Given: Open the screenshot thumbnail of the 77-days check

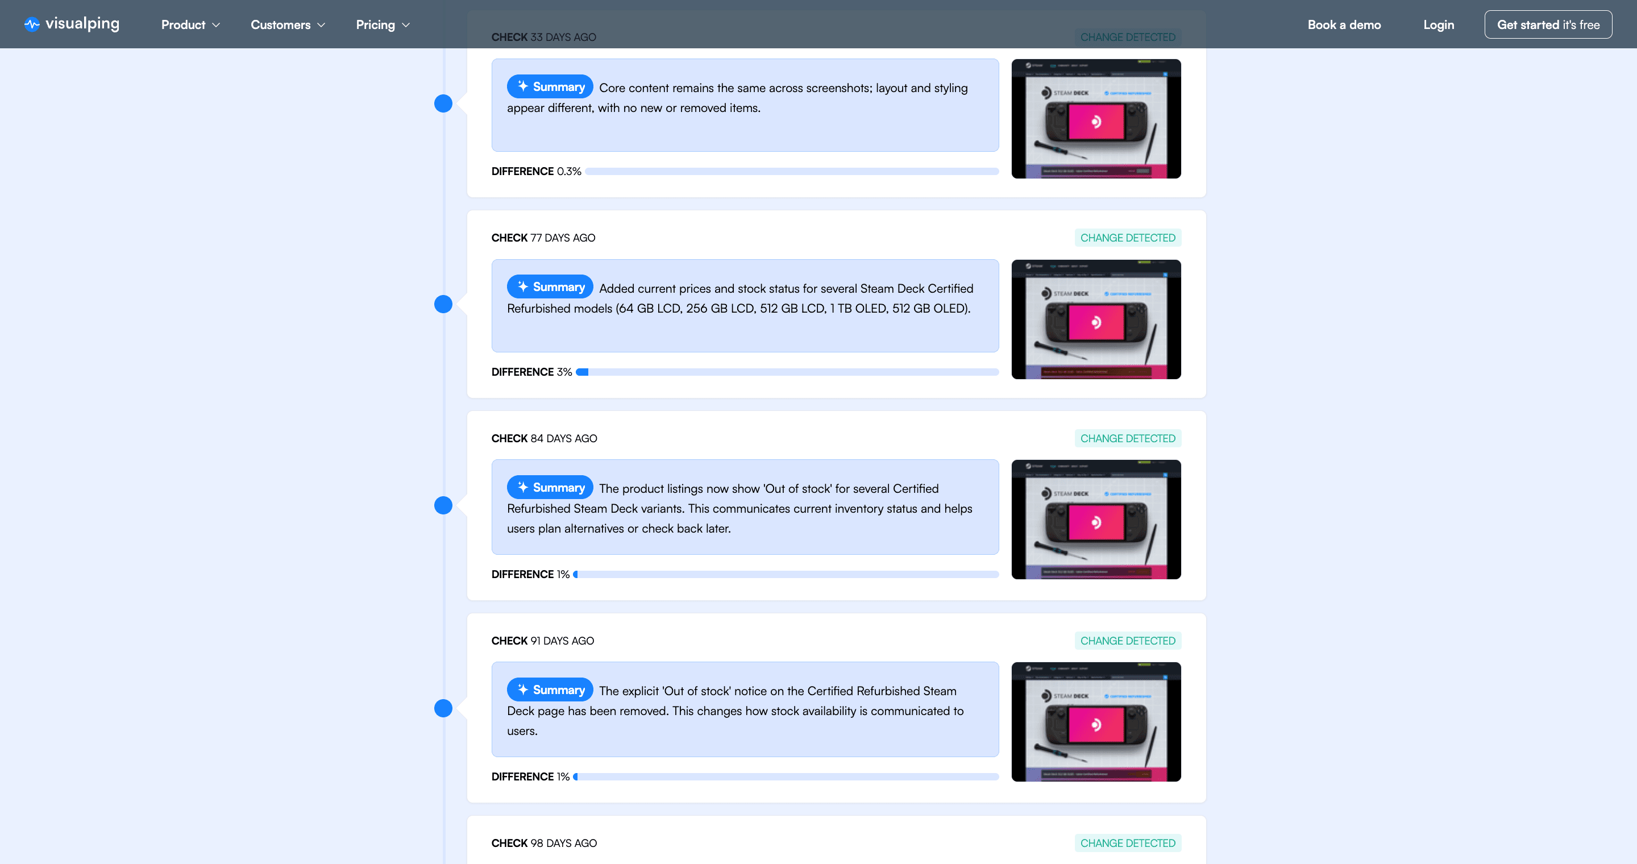Looking at the screenshot, I should point(1096,319).
